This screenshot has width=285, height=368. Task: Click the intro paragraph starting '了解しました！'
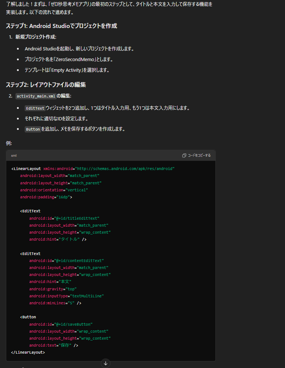coord(109,8)
